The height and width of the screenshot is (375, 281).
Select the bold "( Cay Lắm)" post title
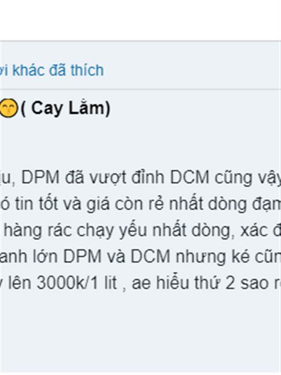(x=66, y=108)
